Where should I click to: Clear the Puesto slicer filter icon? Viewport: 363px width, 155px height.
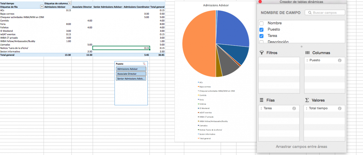pos(144,64)
